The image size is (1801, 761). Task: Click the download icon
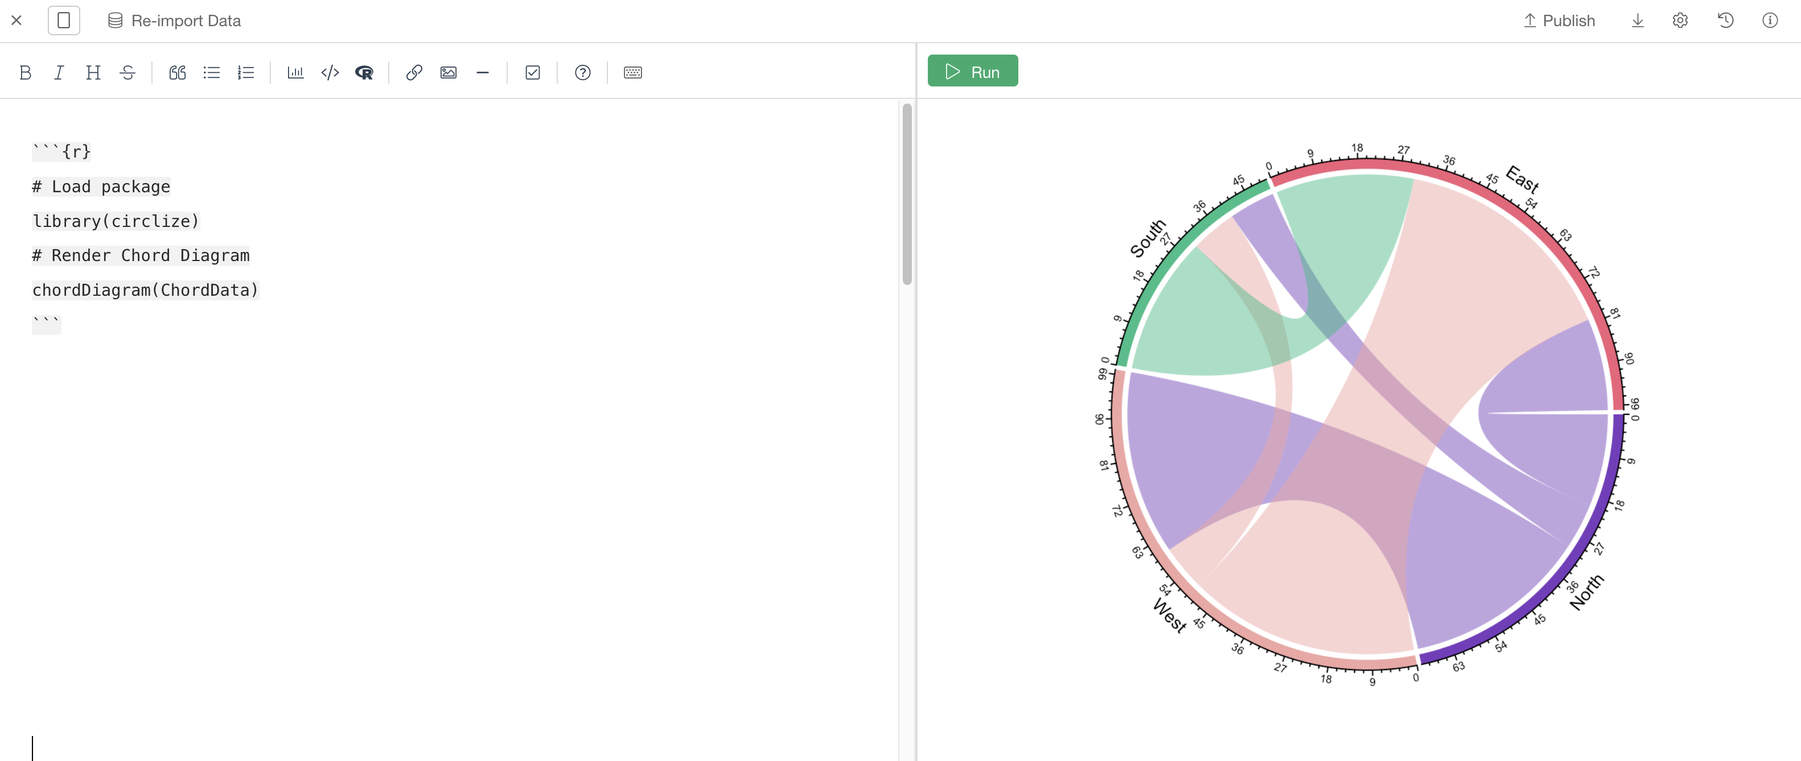pyautogui.click(x=1638, y=20)
